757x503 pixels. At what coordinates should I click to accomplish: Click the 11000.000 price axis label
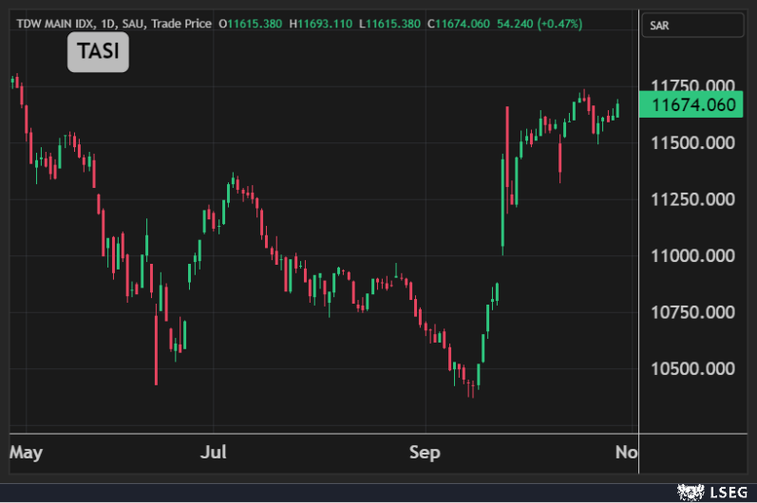693,255
